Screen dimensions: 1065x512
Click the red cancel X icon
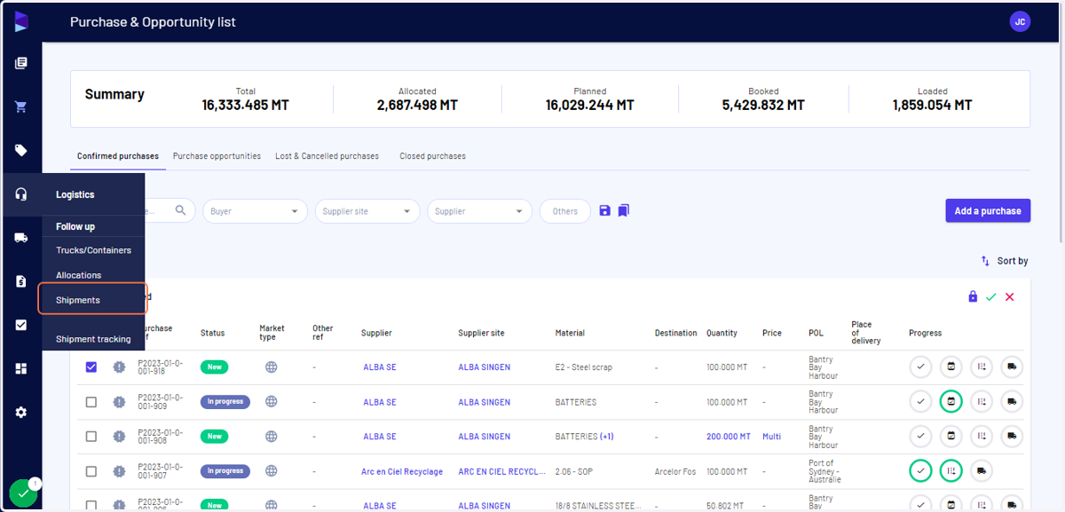point(1010,297)
